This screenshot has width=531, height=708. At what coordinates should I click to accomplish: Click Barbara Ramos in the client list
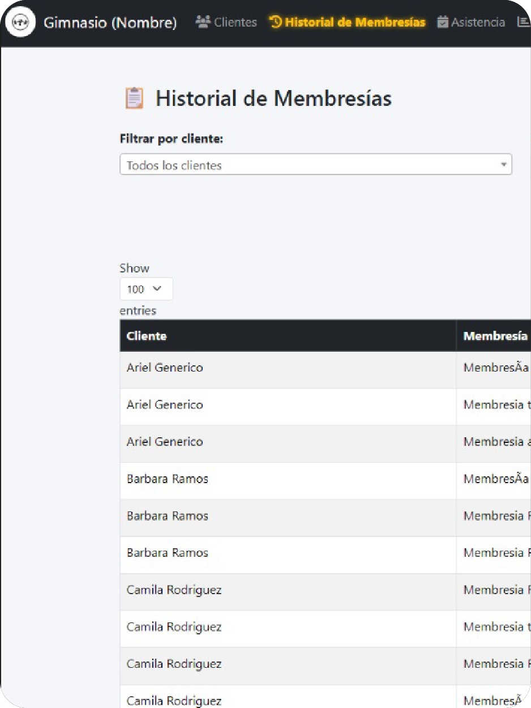[167, 479]
